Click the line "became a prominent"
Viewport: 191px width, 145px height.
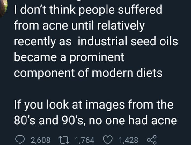[x=69, y=57]
